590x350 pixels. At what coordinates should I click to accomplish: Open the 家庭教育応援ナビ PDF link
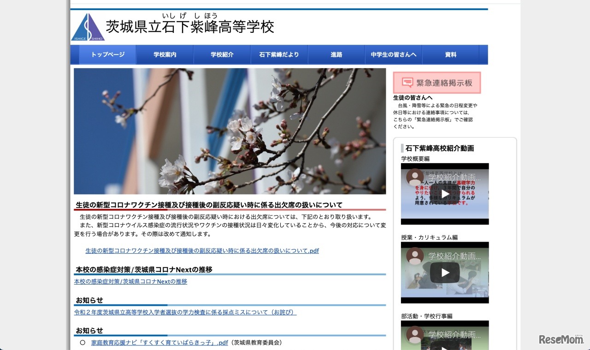pos(160,343)
